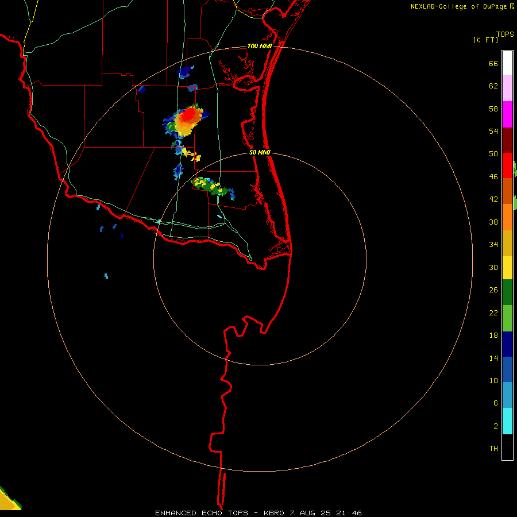This screenshot has height=517, width=517.
Task: Select the dark green legend swatch
Action: pos(507,292)
